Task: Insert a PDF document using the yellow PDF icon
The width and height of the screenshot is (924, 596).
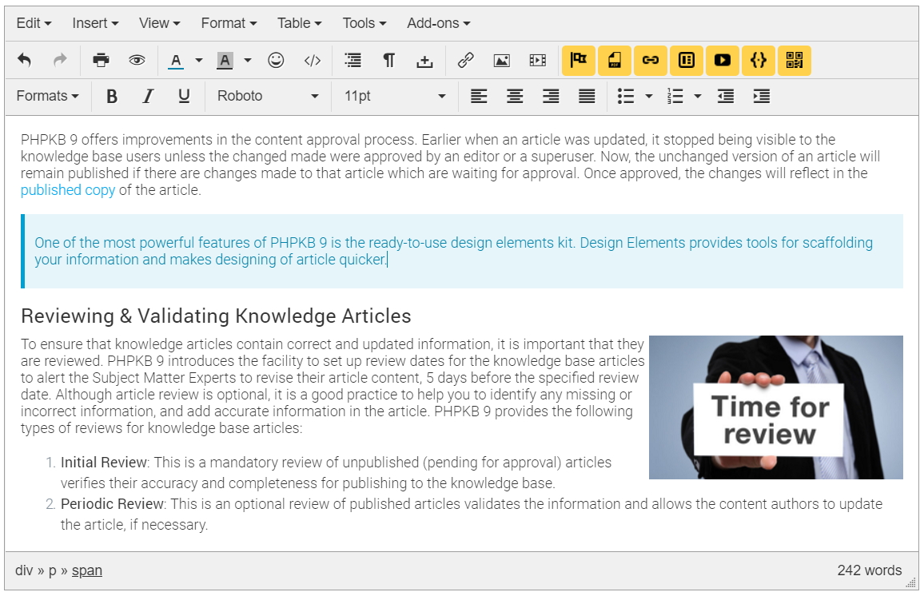Action: click(615, 60)
